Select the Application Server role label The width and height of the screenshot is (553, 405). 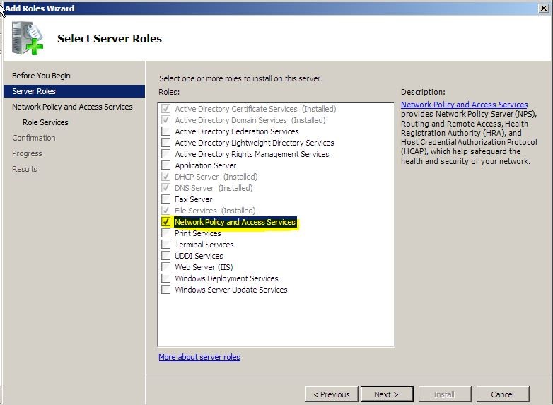point(205,165)
